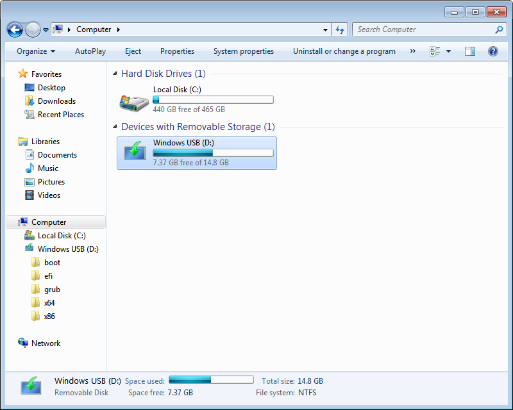
Task: Click the search magnifier icon
Action: click(x=499, y=29)
